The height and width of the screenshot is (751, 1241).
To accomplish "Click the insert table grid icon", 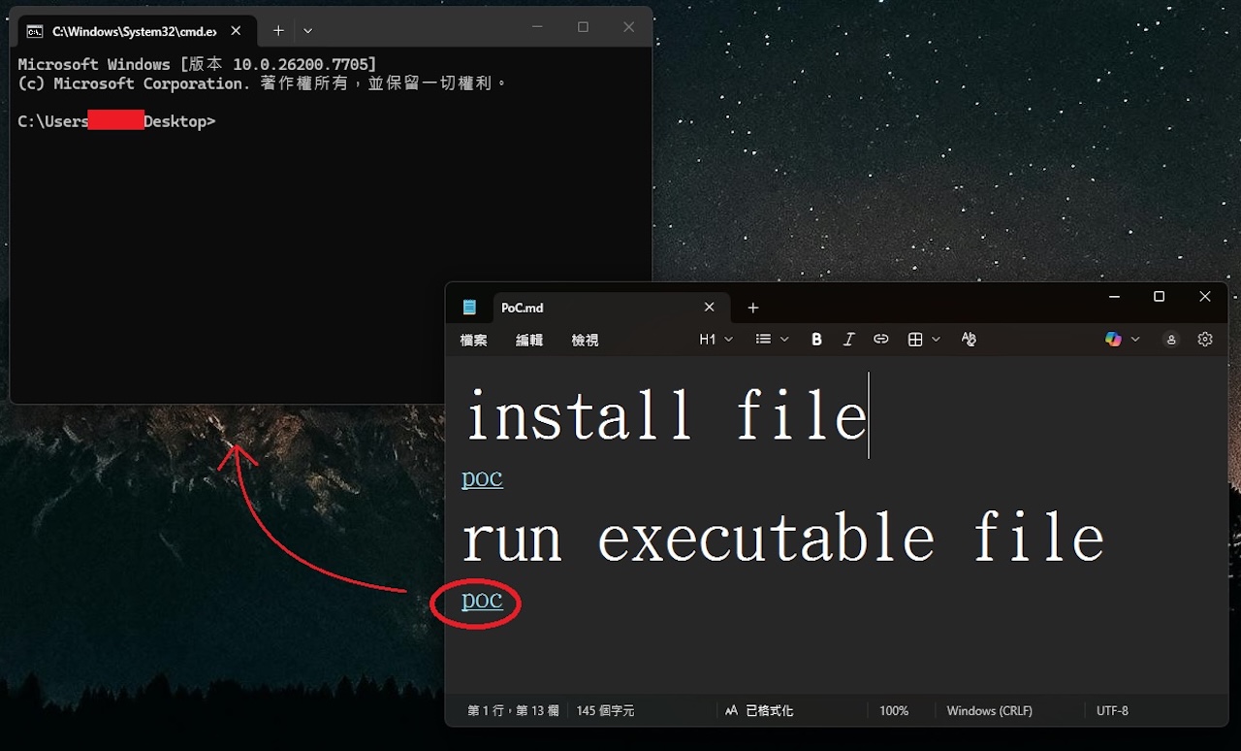I will tap(914, 340).
